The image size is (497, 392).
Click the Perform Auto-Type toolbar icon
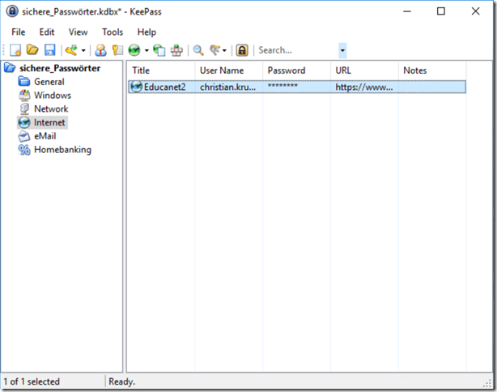pyautogui.click(x=177, y=50)
